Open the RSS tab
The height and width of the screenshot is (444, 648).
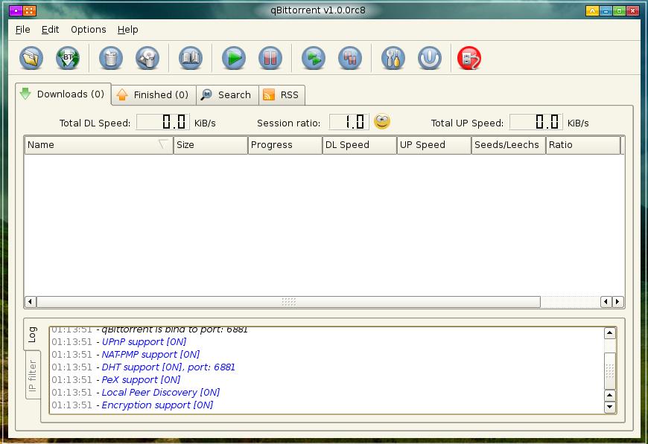pos(282,95)
